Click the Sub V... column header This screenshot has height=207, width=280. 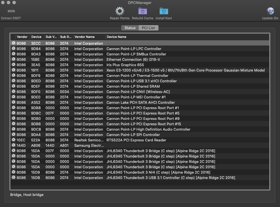(x=51, y=37)
